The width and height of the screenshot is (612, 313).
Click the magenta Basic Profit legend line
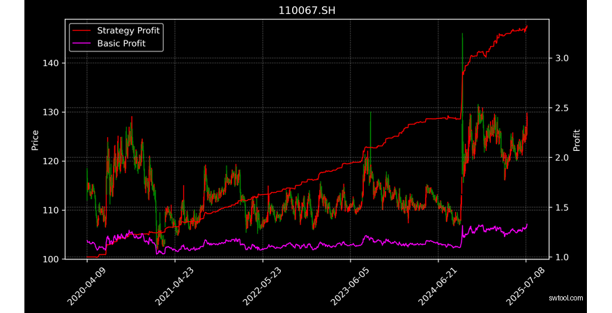(x=82, y=44)
